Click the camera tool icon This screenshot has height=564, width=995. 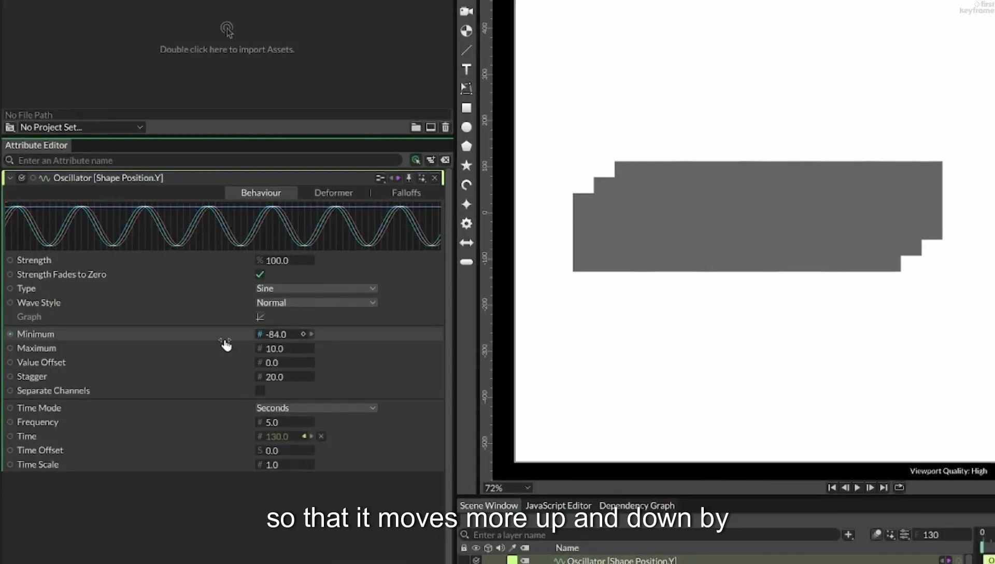coord(466,11)
